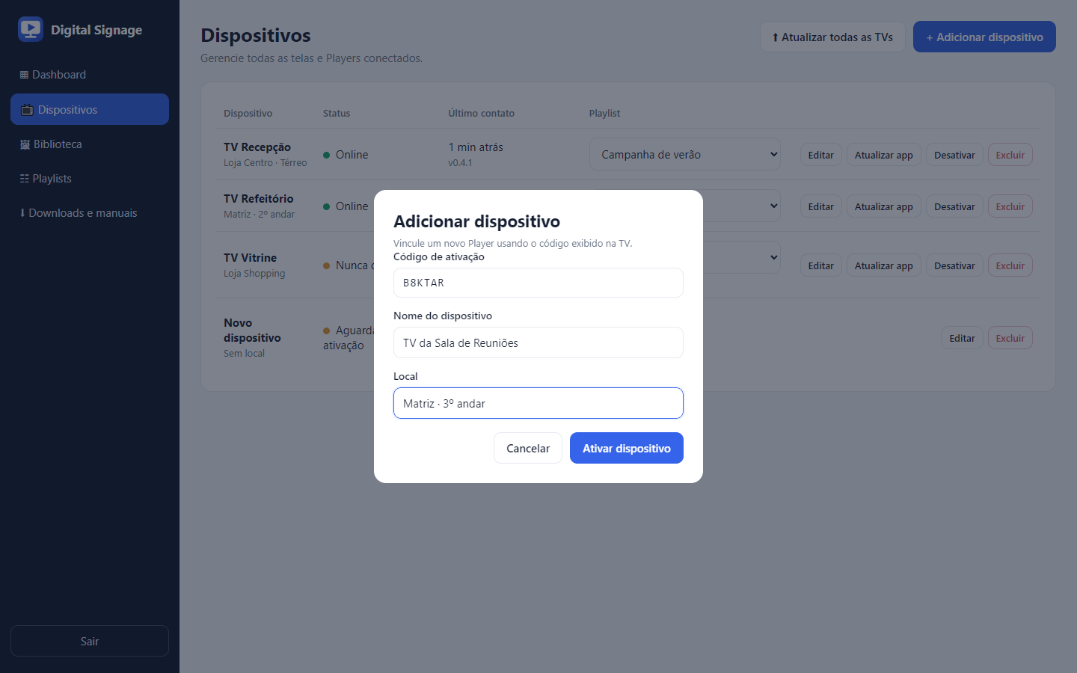The width and height of the screenshot is (1077, 673).
Task: Click the TV Refeitório device name
Action: click(x=259, y=199)
